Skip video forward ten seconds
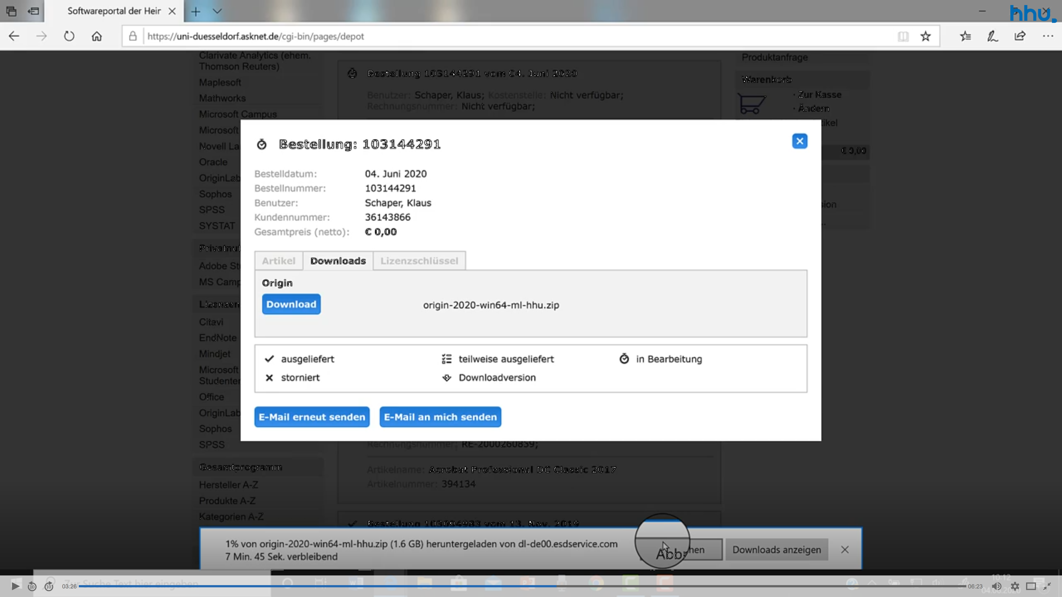This screenshot has width=1062, height=597. pyautogui.click(x=49, y=586)
